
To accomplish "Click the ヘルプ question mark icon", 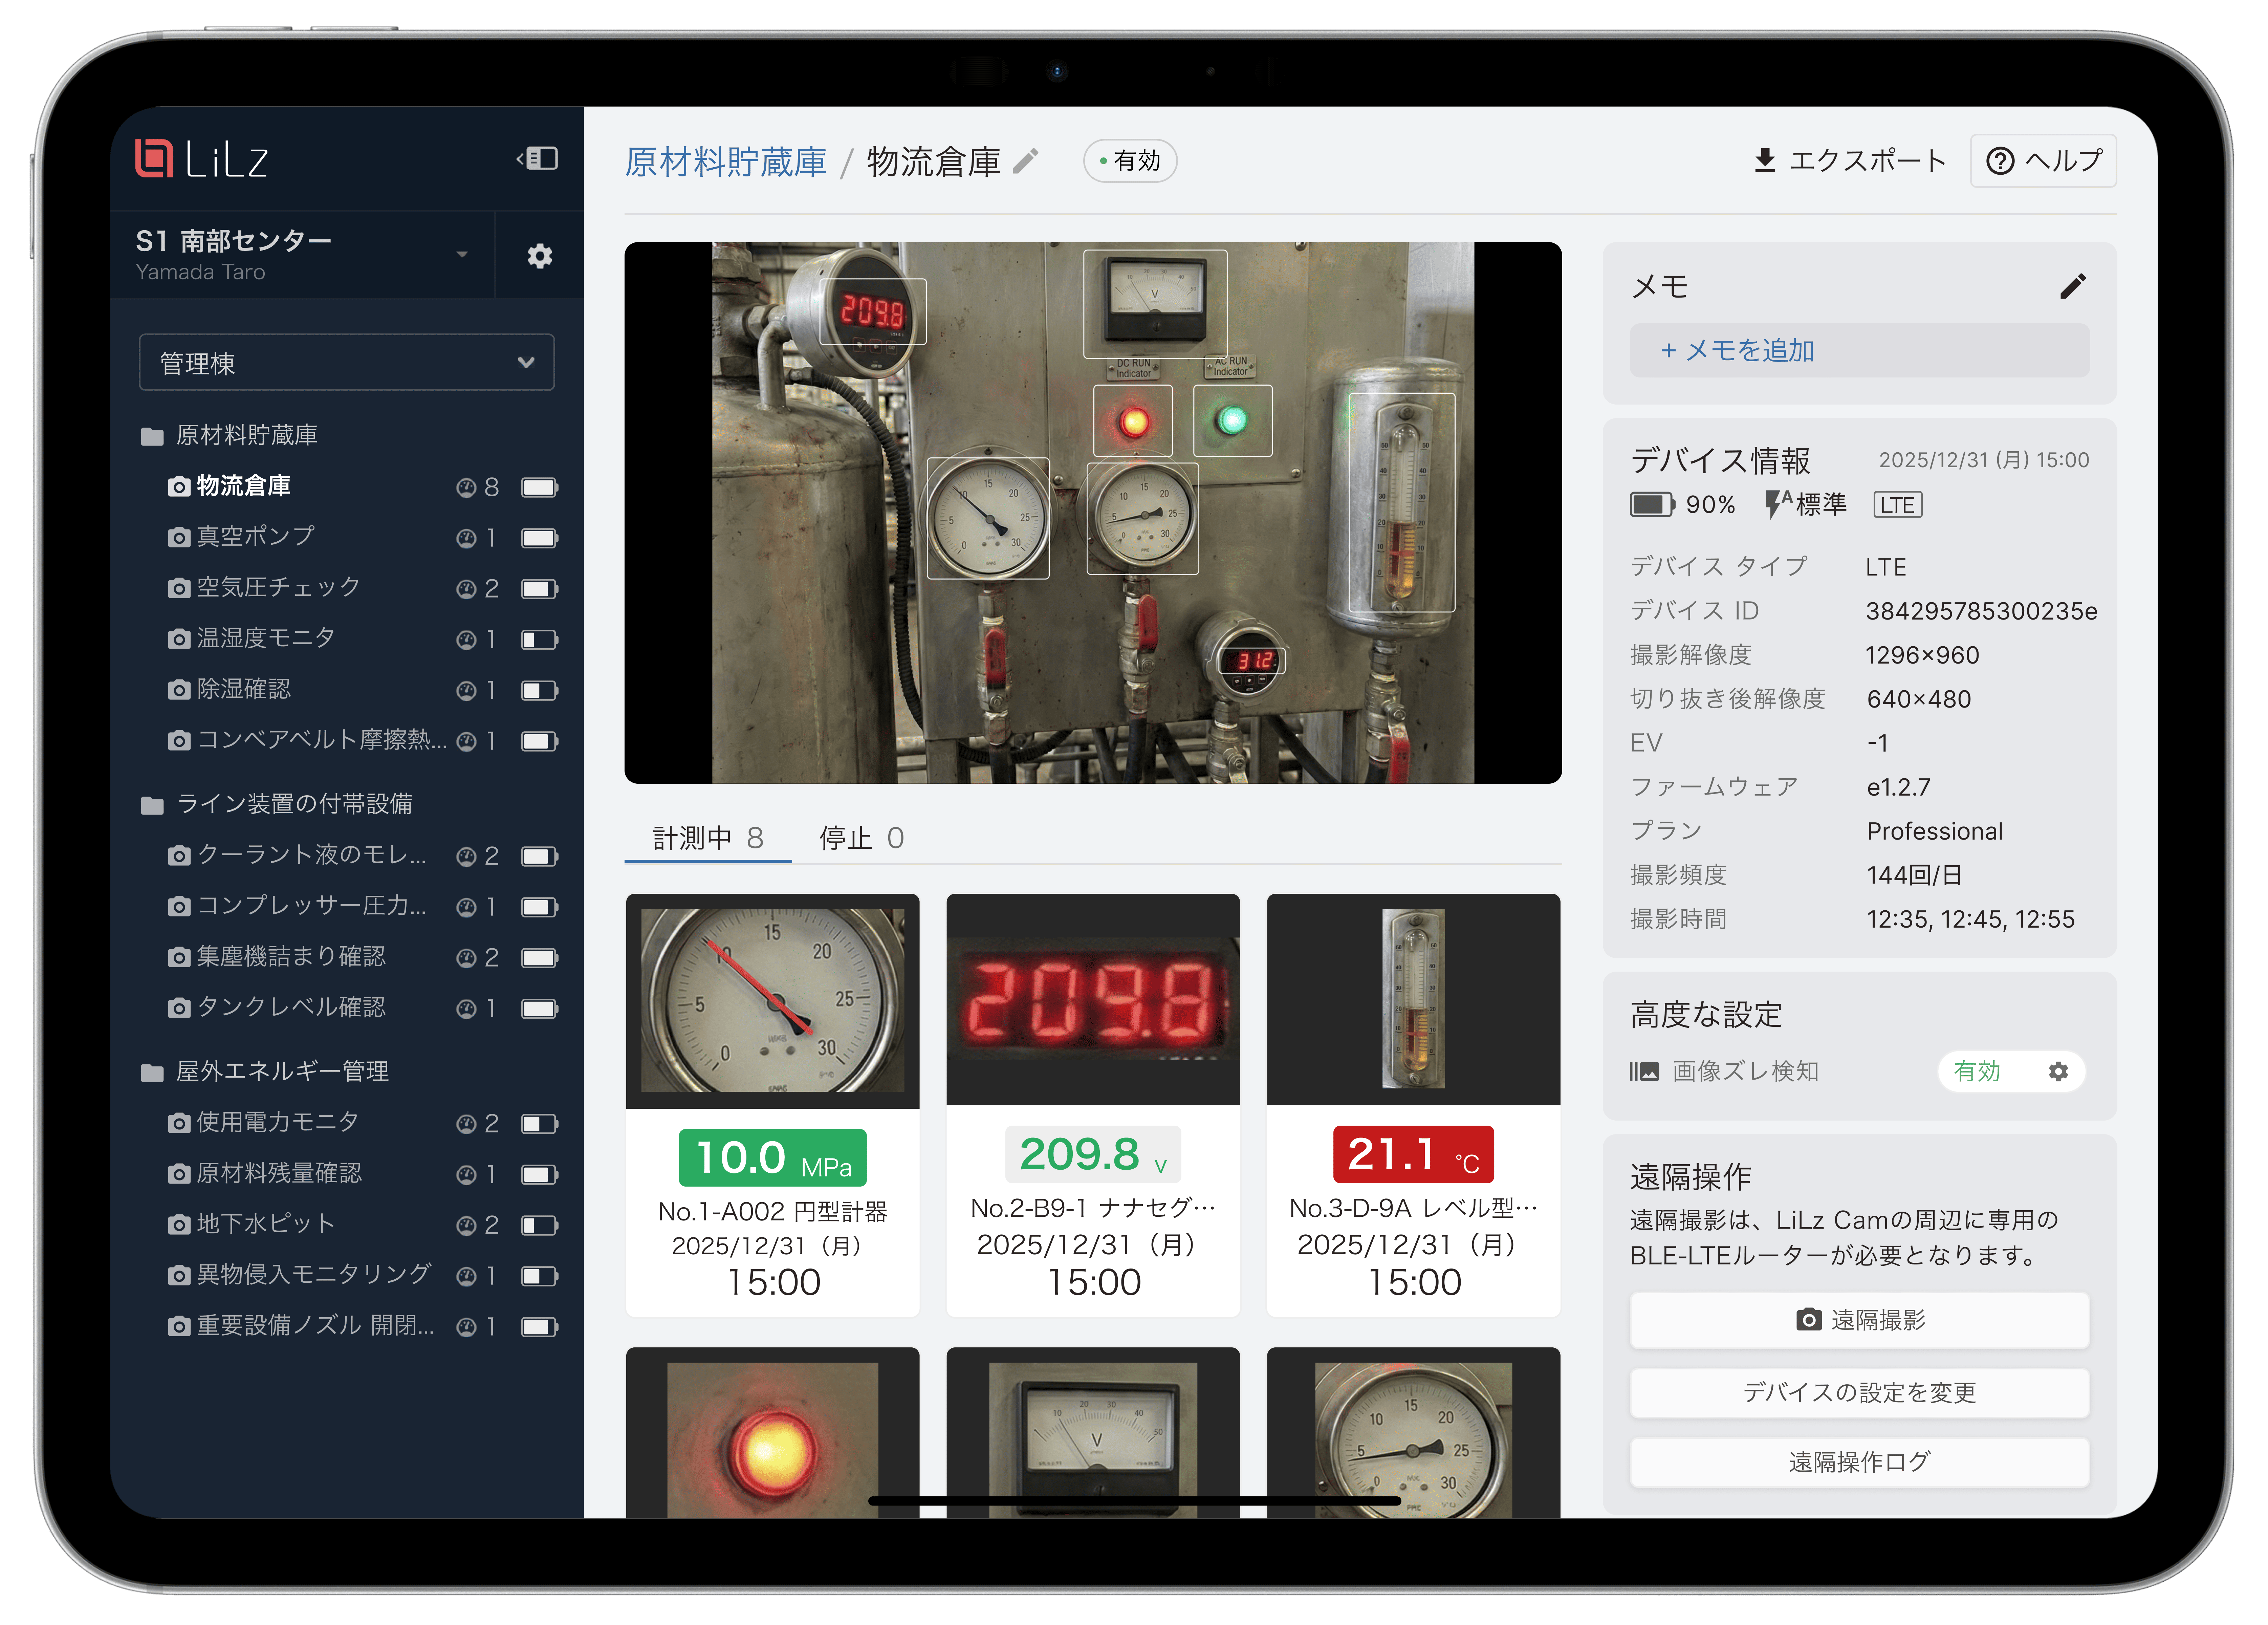I will click(2000, 161).
